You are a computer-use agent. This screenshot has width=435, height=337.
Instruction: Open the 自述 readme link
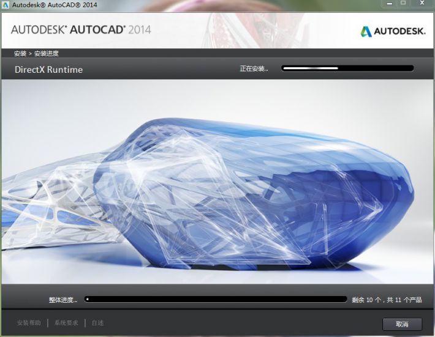(x=97, y=322)
